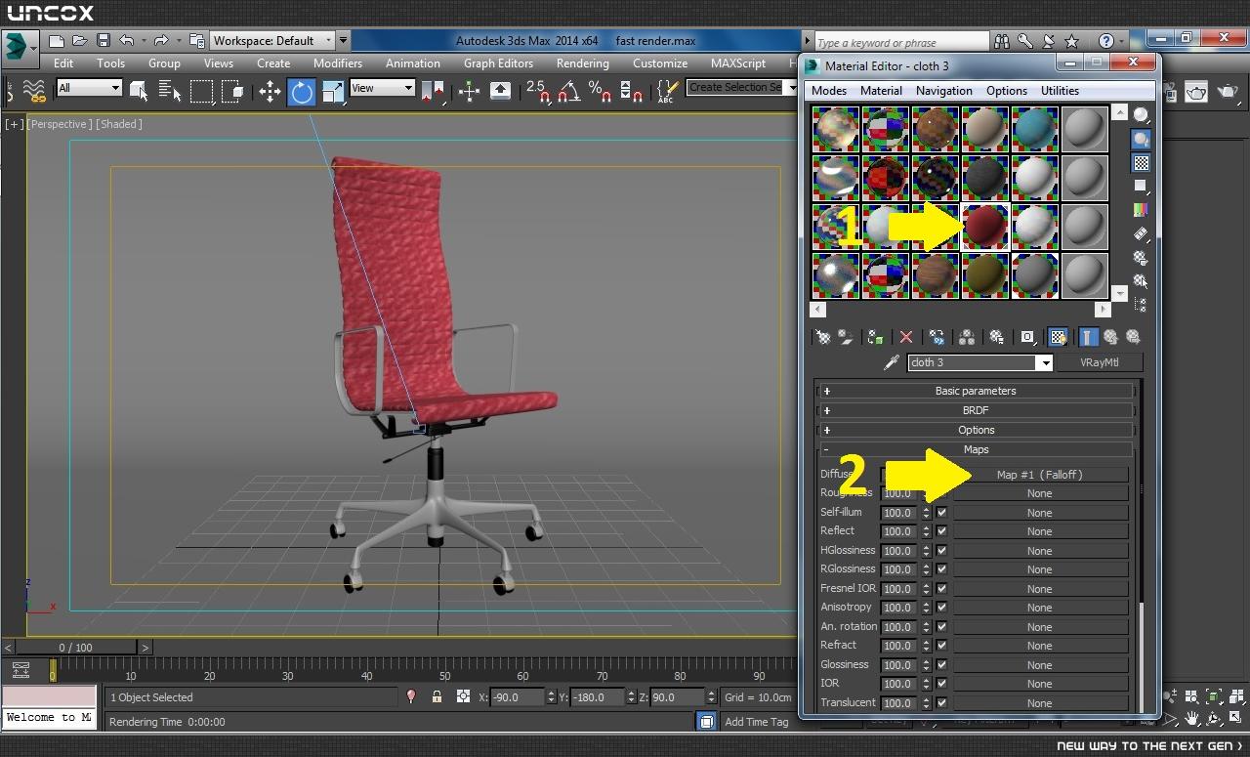The width and height of the screenshot is (1250, 757).
Task: Assign Material to Selection in Material Editor
Action: click(875, 337)
